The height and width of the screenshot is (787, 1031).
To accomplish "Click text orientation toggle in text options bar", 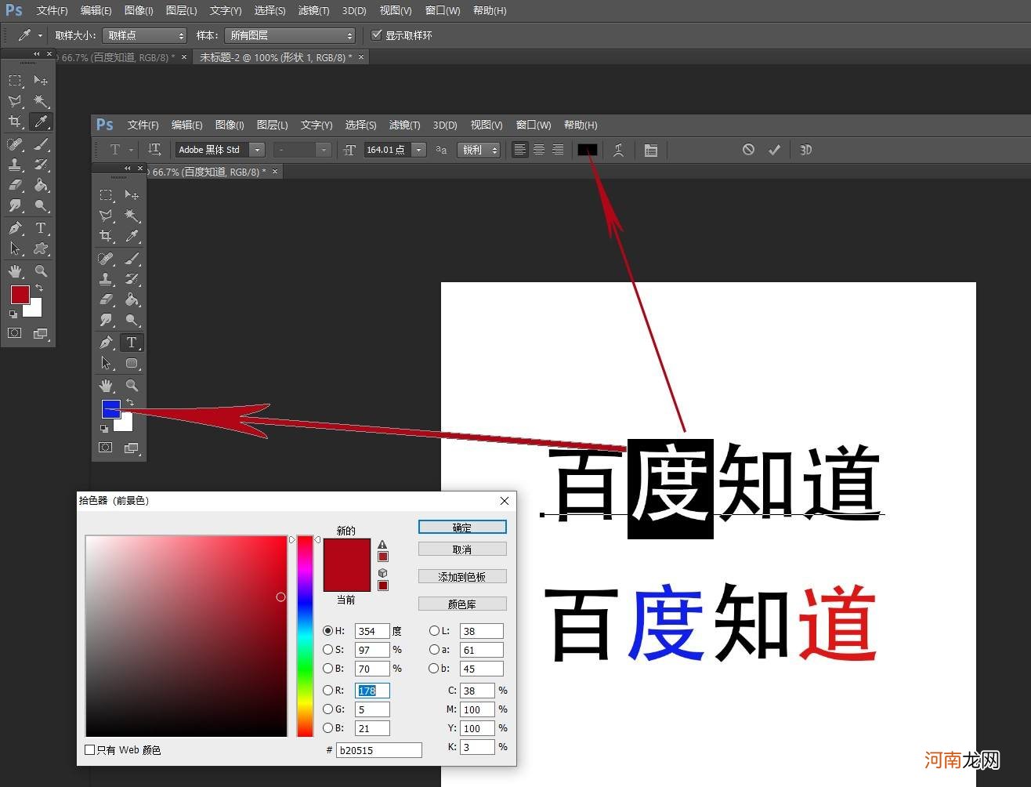I will point(154,150).
